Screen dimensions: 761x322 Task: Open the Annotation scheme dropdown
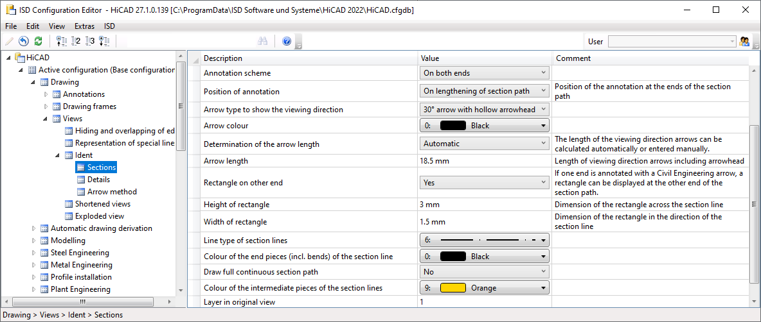(485, 73)
